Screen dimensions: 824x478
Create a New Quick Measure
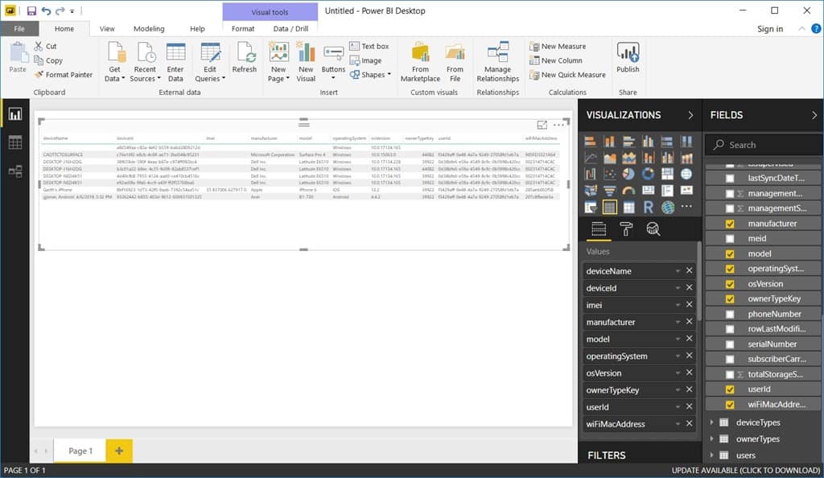point(567,75)
